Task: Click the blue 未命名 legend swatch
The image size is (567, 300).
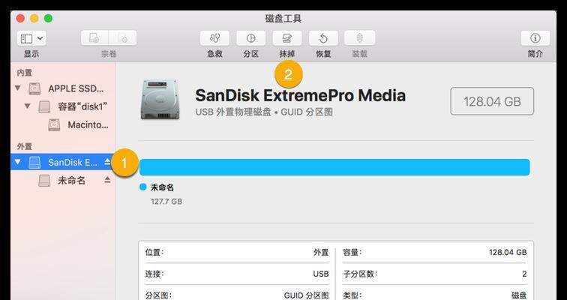Action: point(143,187)
